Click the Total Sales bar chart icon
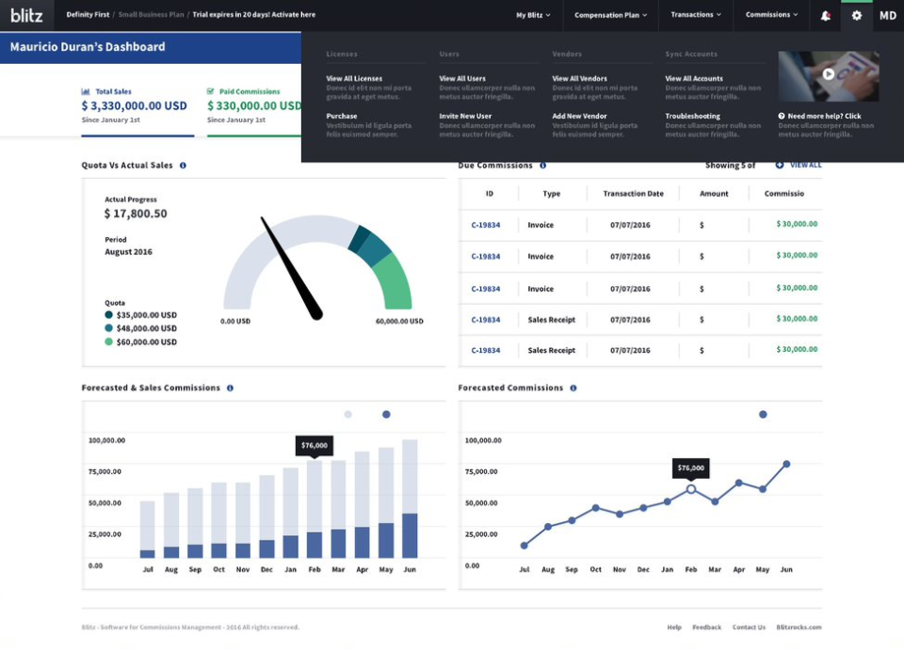 pos(86,92)
